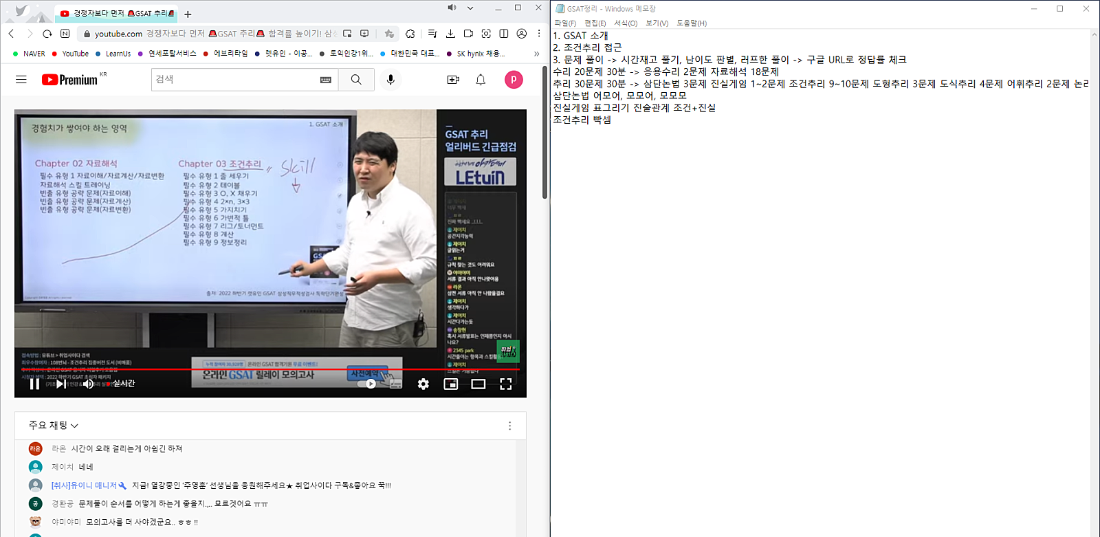
Task: Click the create video camera icon
Action: (x=453, y=80)
